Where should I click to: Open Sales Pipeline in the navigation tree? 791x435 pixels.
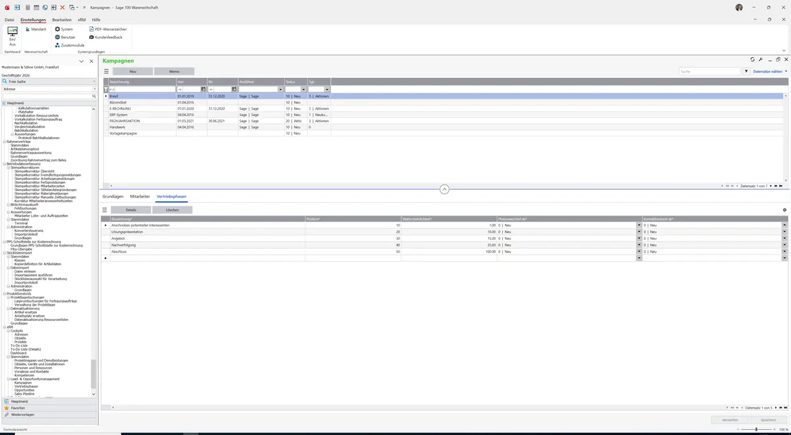[24, 393]
